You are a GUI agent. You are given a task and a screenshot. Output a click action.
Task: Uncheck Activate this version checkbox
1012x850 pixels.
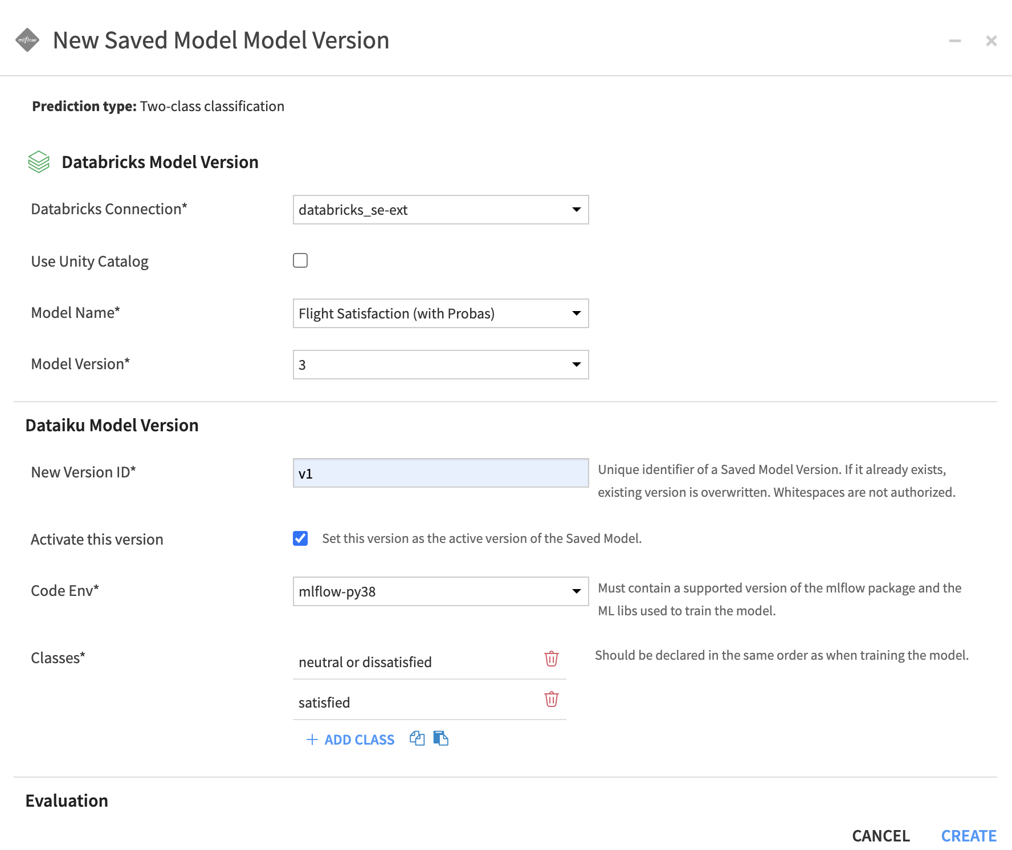pyautogui.click(x=300, y=538)
